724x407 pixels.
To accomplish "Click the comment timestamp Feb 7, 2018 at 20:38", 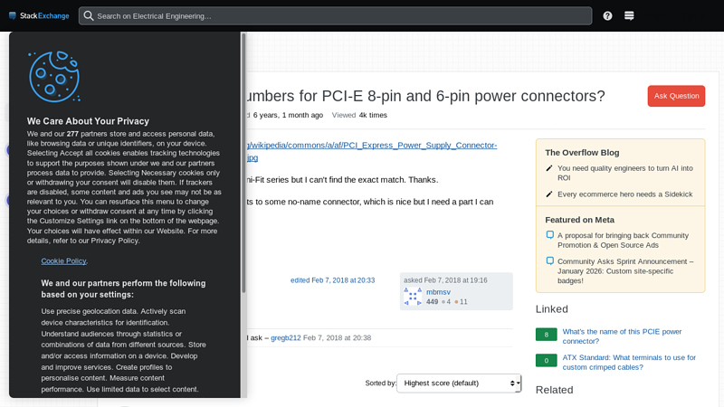I will (337, 337).
